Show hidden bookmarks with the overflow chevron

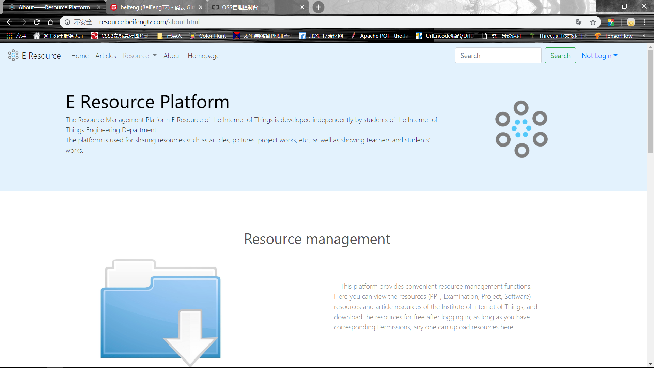pyautogui.click(x=644, y=35)
